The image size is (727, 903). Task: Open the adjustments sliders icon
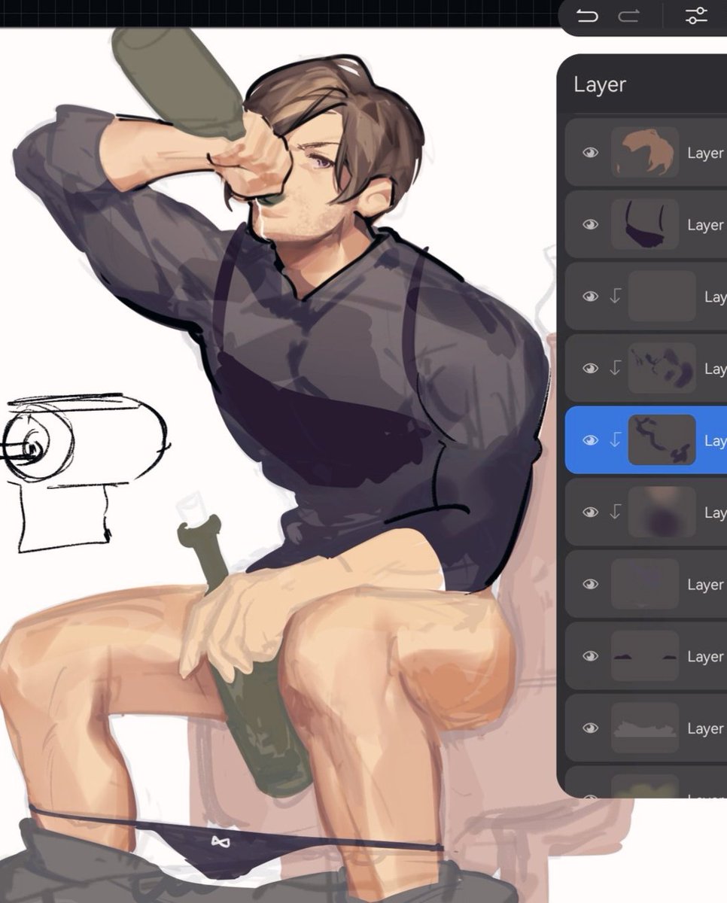point(697,15)
